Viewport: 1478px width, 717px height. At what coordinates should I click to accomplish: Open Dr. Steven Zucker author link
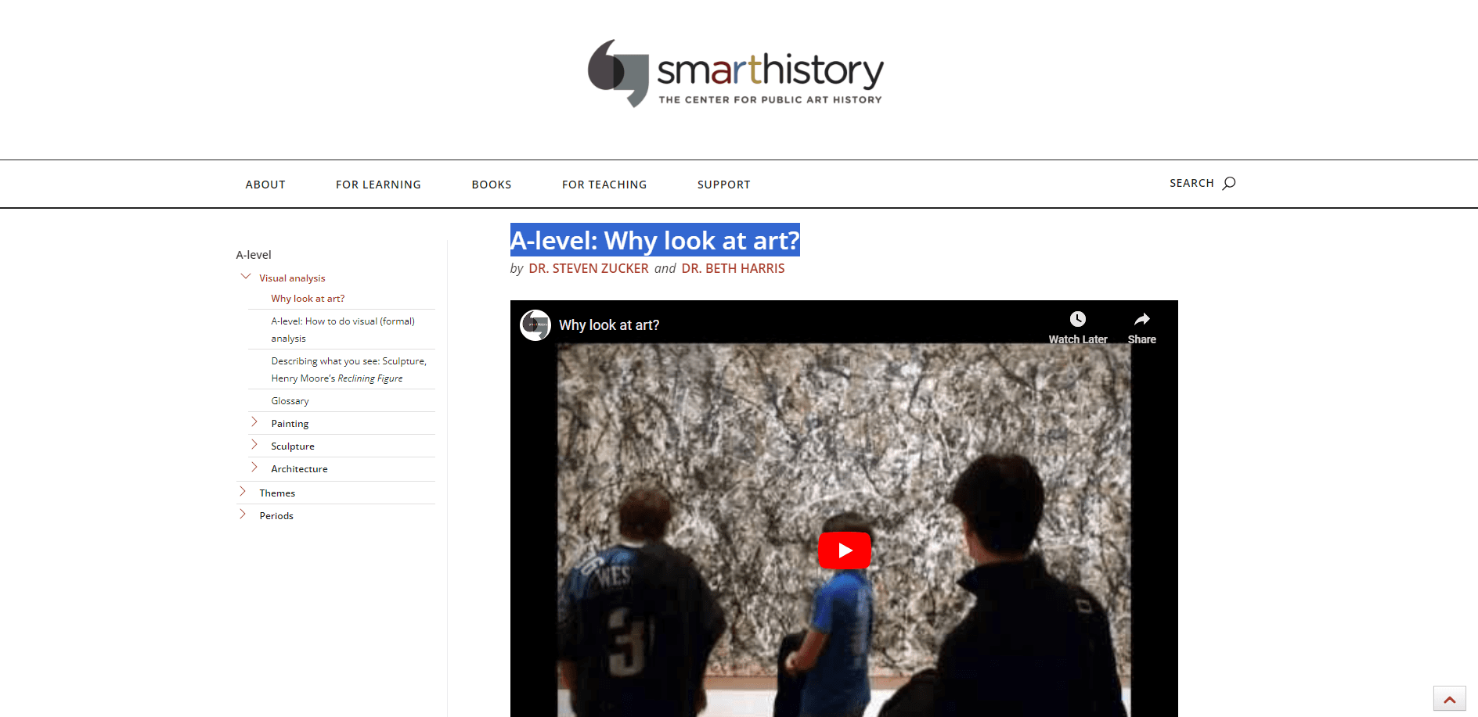[589, 268]
